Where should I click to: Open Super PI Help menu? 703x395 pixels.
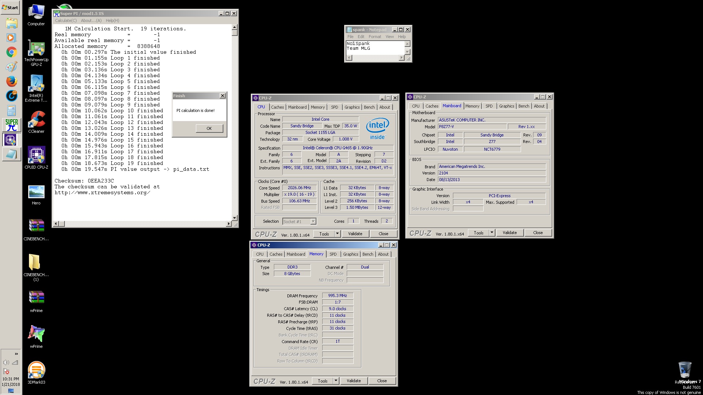pos(112,20)
